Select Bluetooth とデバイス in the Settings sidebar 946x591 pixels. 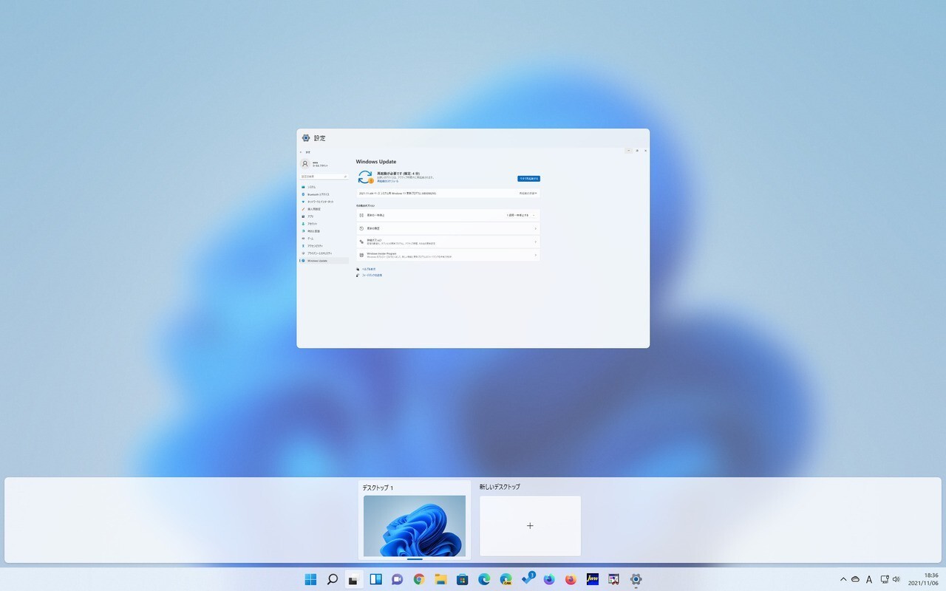[324, 194]
